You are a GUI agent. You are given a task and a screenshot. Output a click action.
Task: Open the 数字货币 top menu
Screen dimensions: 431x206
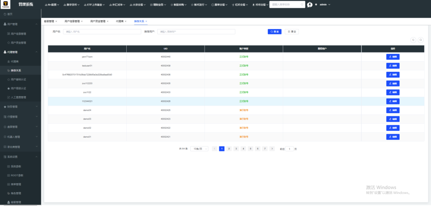pos(72,5)
